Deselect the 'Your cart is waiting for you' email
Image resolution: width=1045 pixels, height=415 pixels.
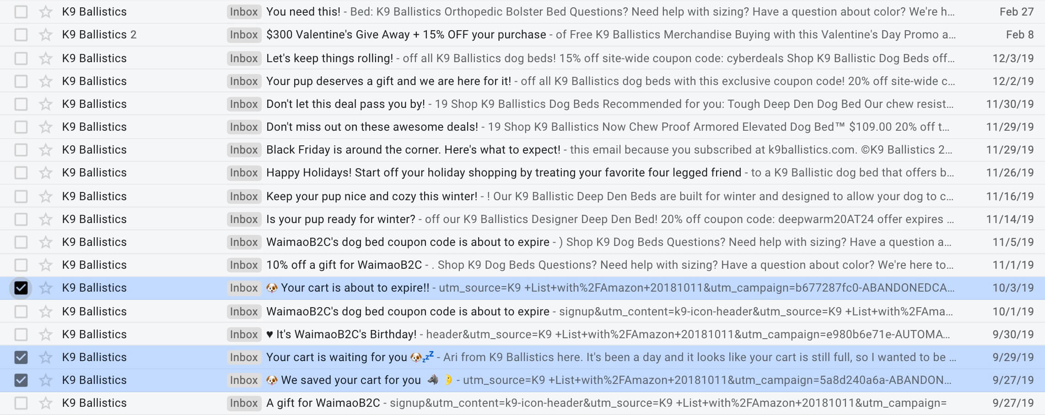pos(21,357)
